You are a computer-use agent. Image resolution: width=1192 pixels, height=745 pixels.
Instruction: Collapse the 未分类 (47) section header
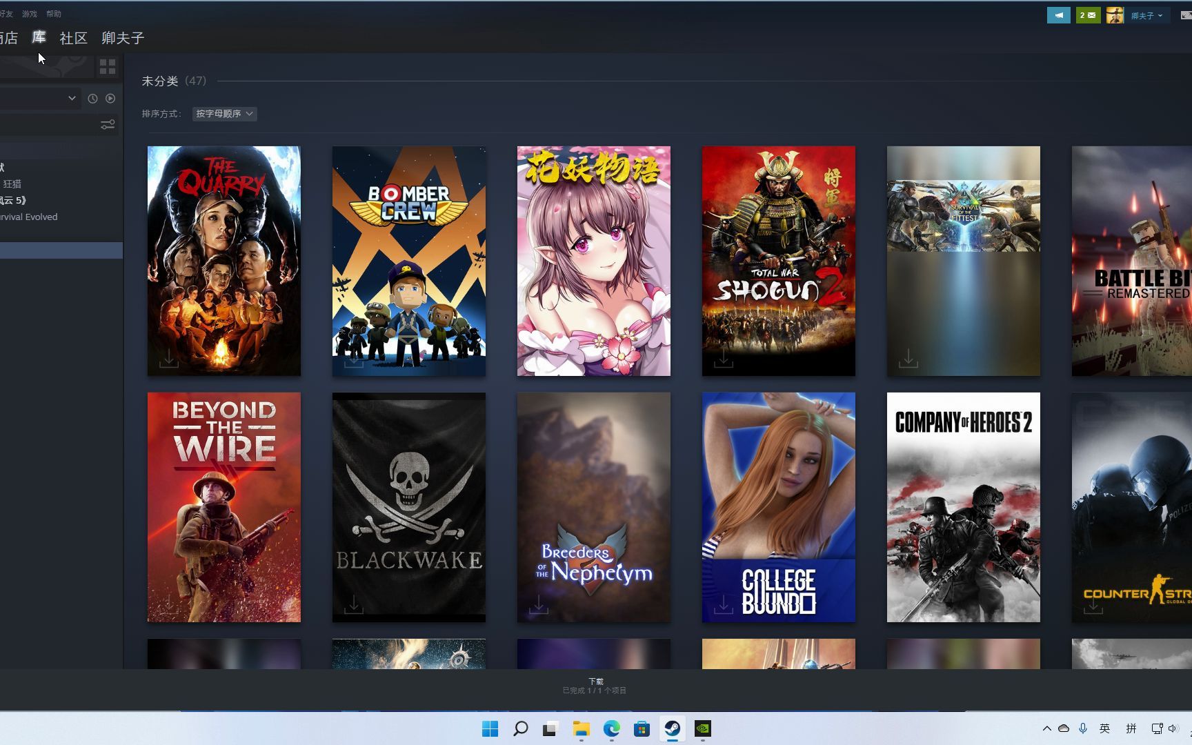click(174, 81)
